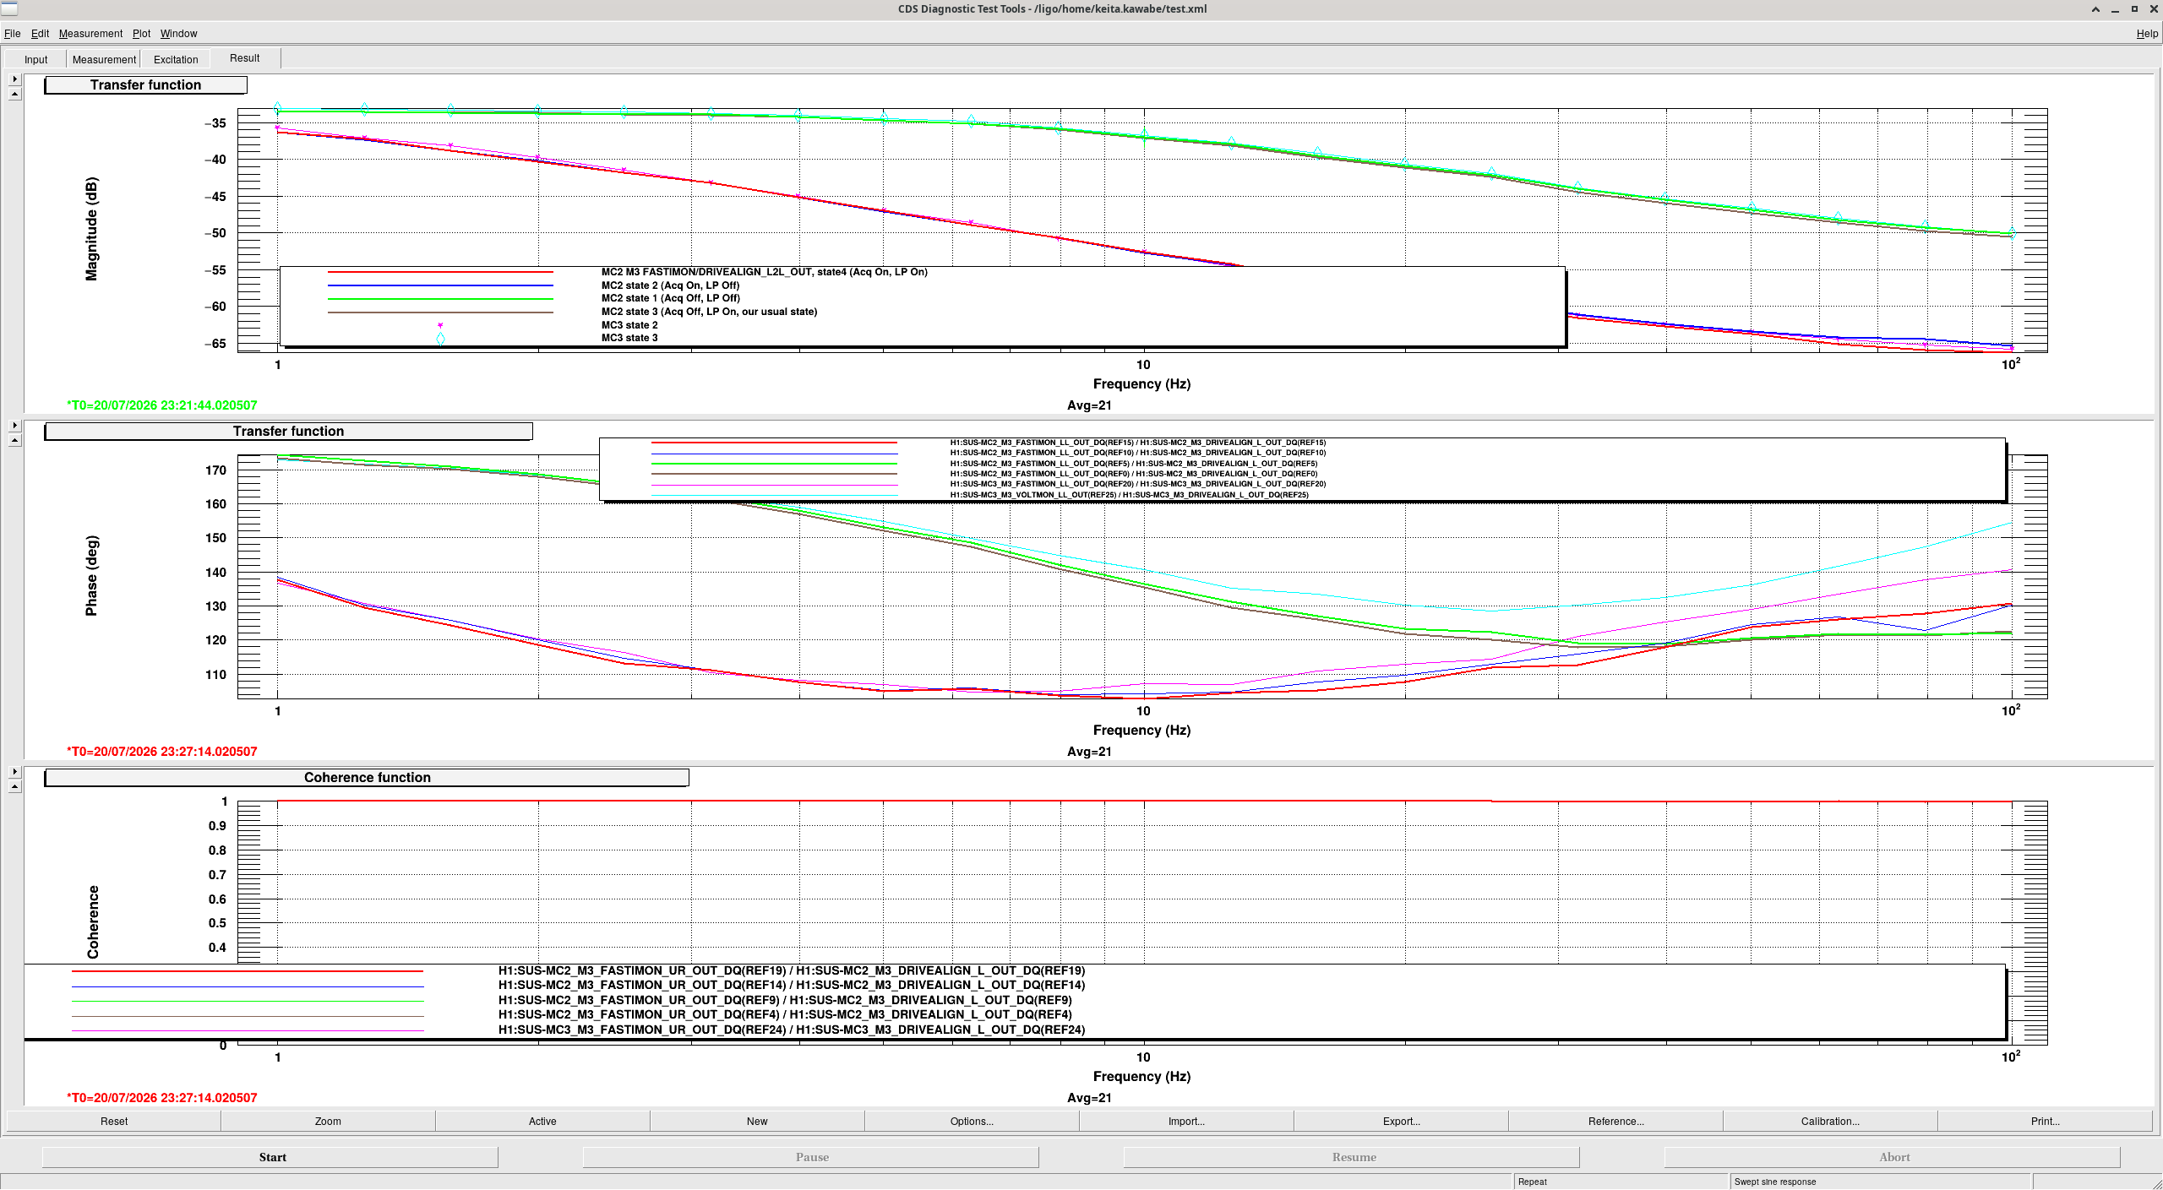This screenshot has width=2163, height=1190.
Task: Switch to the Excitation tab
Action: tap(176, 59)
